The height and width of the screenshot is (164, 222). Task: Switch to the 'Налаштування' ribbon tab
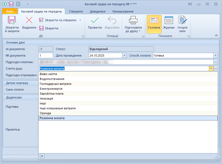click(x=123, y=11)
